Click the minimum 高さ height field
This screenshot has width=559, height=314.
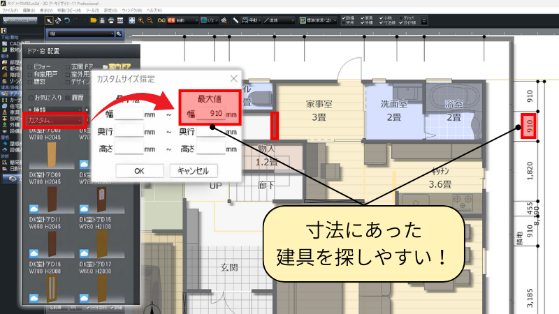pyautogui.click(x=129, y=149)
